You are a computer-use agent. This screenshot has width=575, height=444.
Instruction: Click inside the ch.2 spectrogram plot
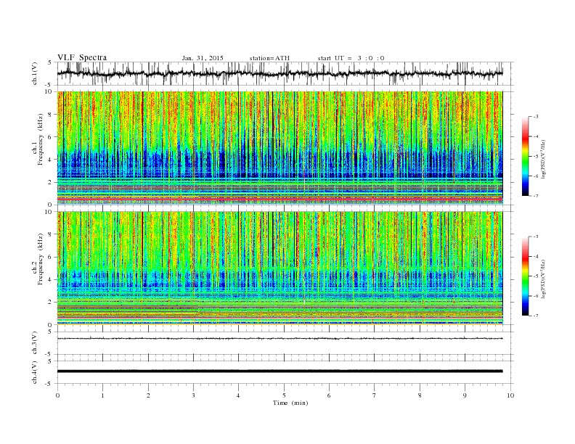[280, 268]
